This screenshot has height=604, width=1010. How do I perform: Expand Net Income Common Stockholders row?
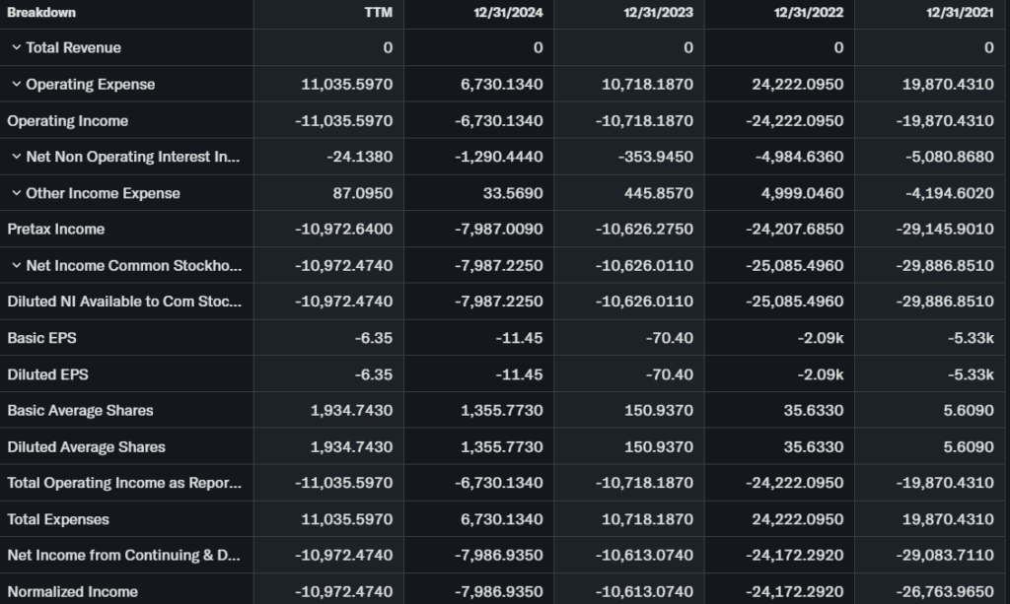16,266
